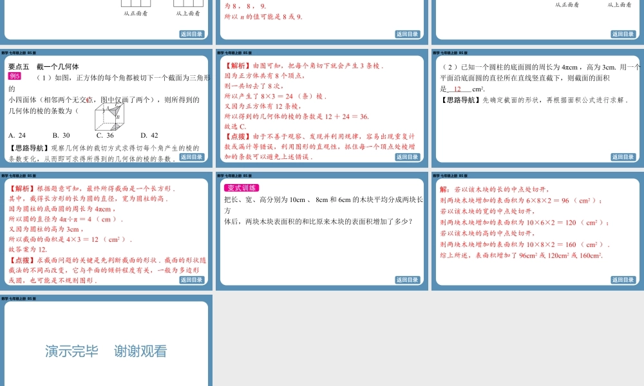644x386 pixels.
Task: Click the pink 变式训练 badge
Action: point(241,188)
